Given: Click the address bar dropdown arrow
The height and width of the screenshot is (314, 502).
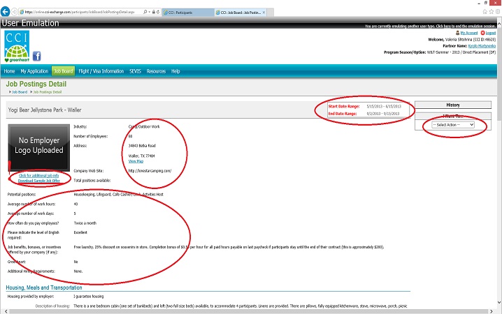Looking at the screenshot, I should tap(149, 12).
